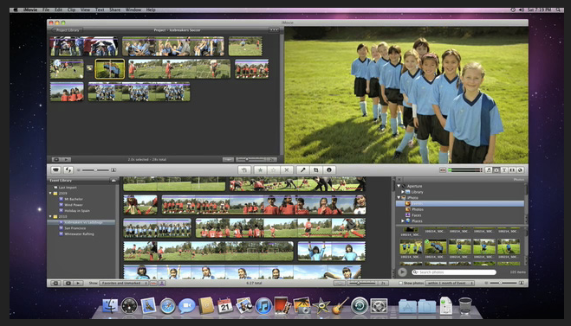The image size is (571, 326).
Task: Open the Transitions browser
Action: [x=512, y=169]
